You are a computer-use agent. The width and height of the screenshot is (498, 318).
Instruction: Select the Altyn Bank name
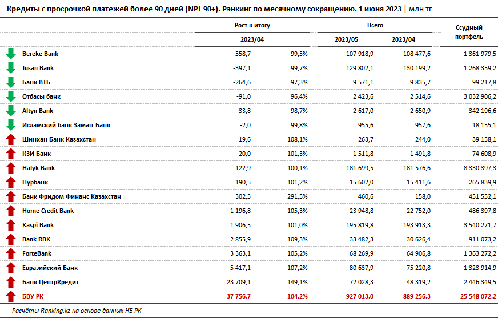38,111
